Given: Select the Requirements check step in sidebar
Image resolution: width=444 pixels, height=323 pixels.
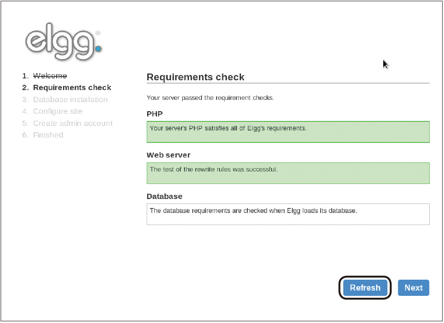Looking at the screenshot, I should tap(72, 88).
